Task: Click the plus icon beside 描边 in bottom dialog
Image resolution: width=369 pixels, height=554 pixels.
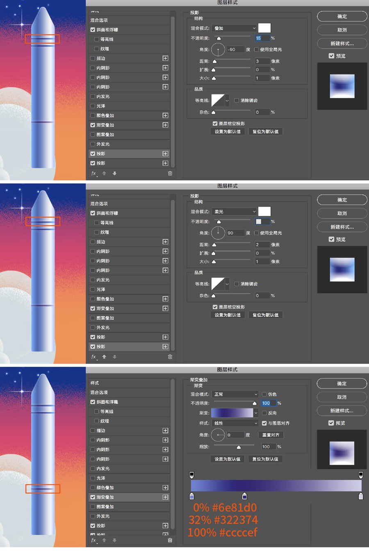Action: (165, 431)
